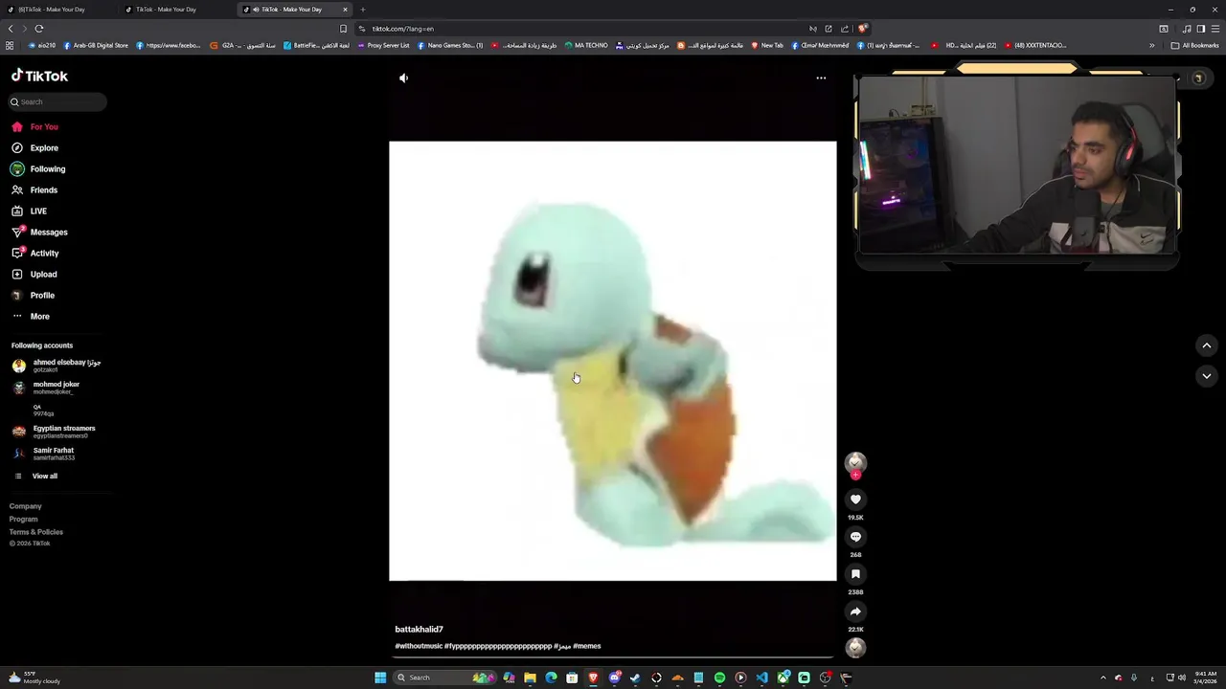Open the Friends page in sidebar

coord(35,190)
